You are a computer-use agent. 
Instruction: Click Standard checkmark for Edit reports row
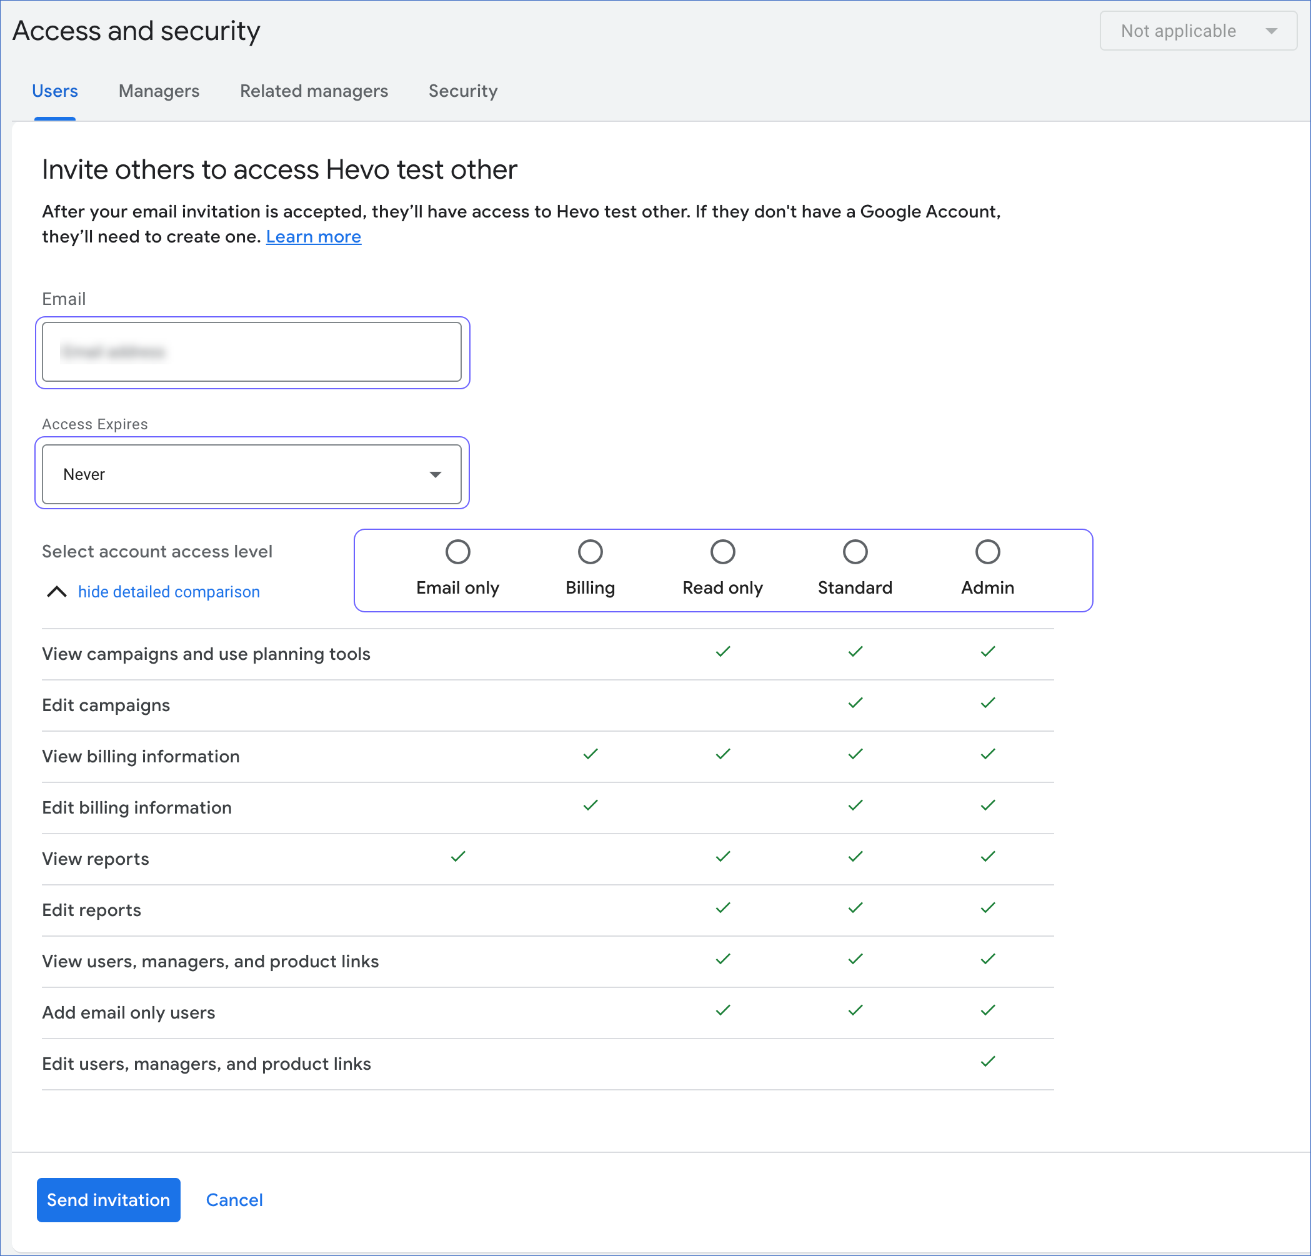855,907
